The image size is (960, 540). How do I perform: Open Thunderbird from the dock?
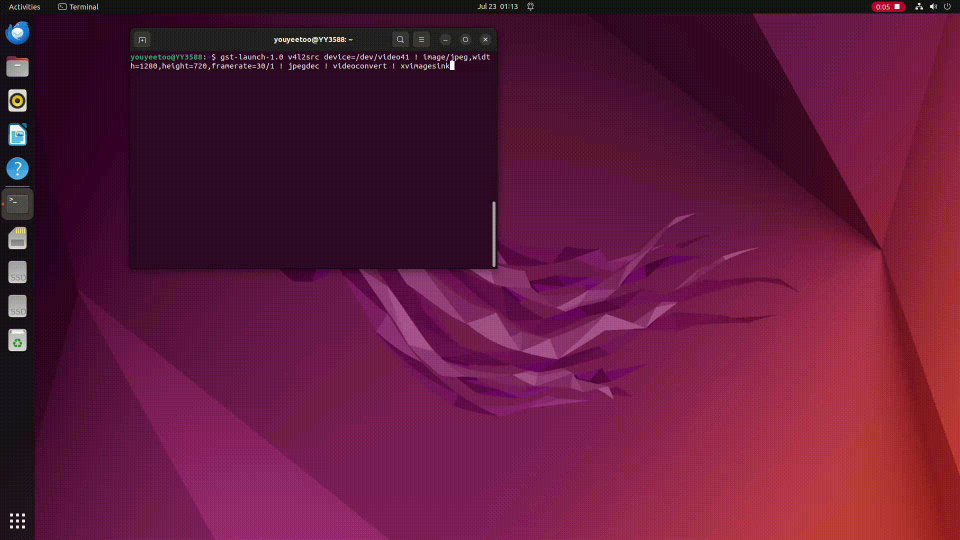(17, 32)
